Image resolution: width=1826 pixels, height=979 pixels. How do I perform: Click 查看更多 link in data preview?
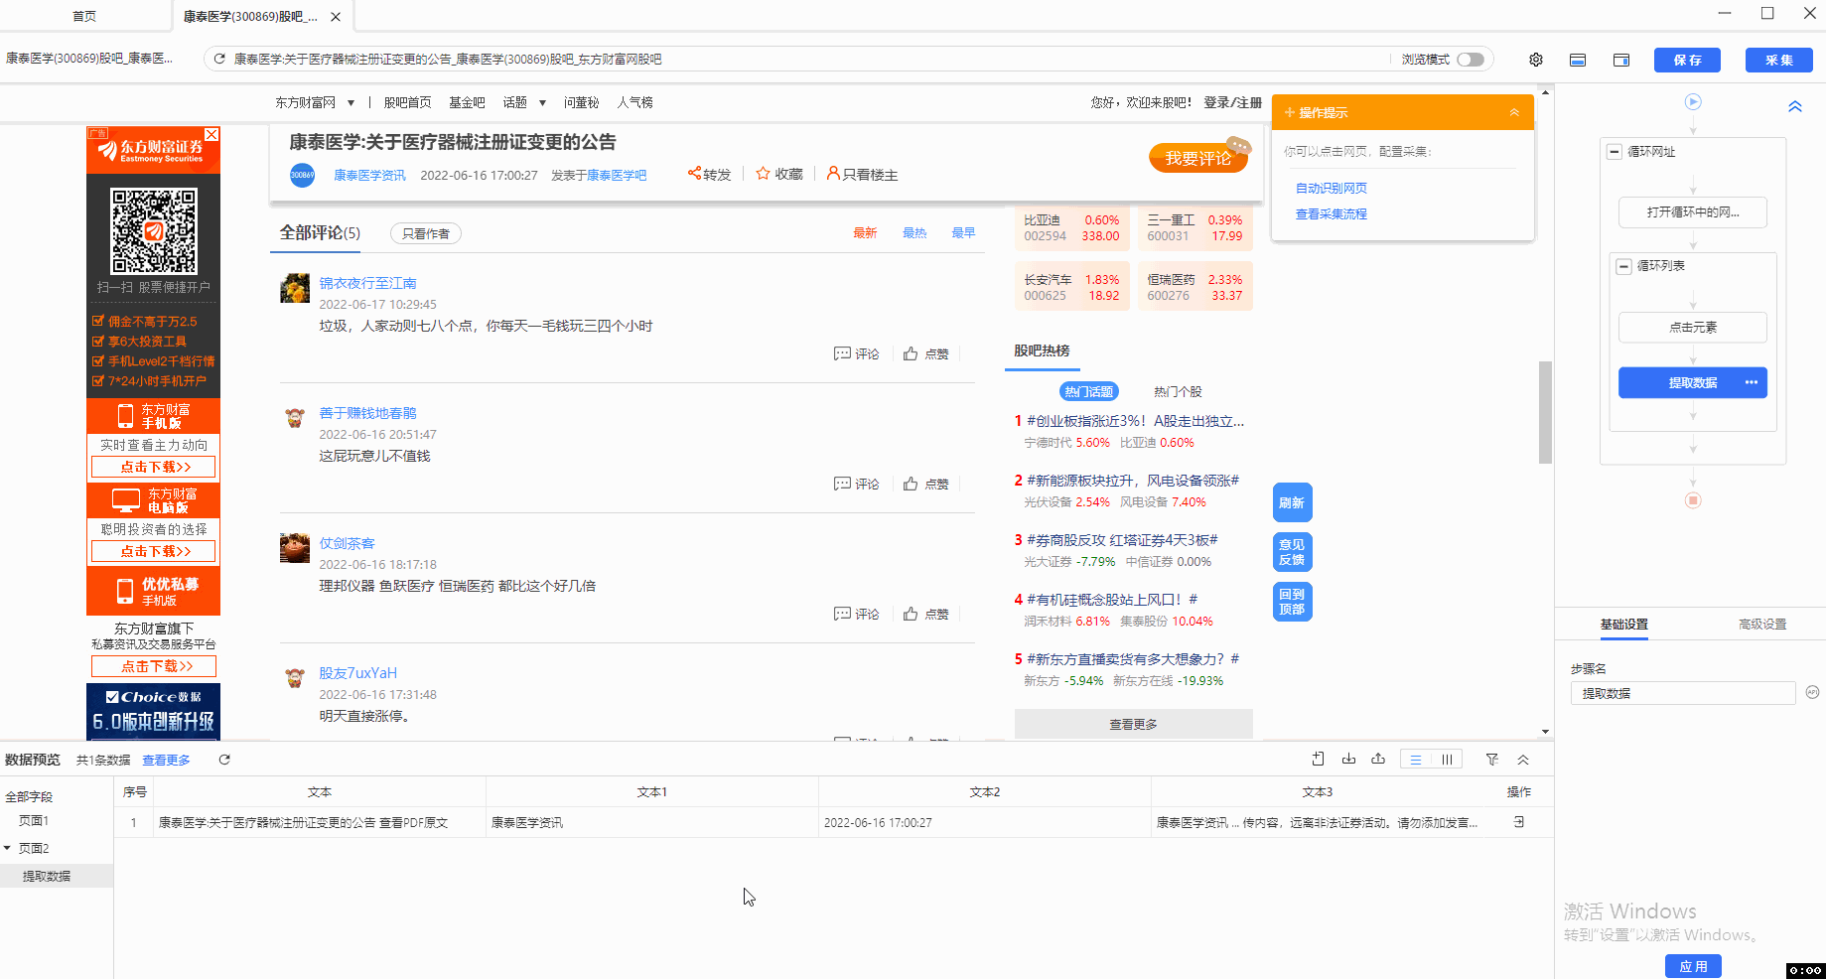pos(166,761)
